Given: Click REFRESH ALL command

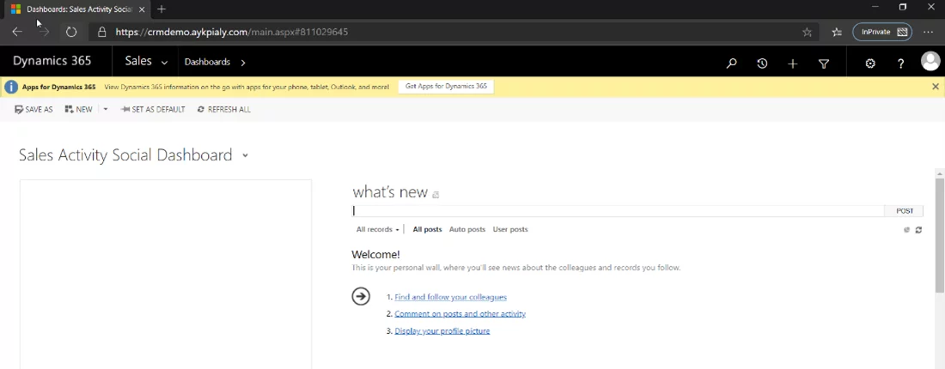Looking at the screenshot, I should 224,110.
